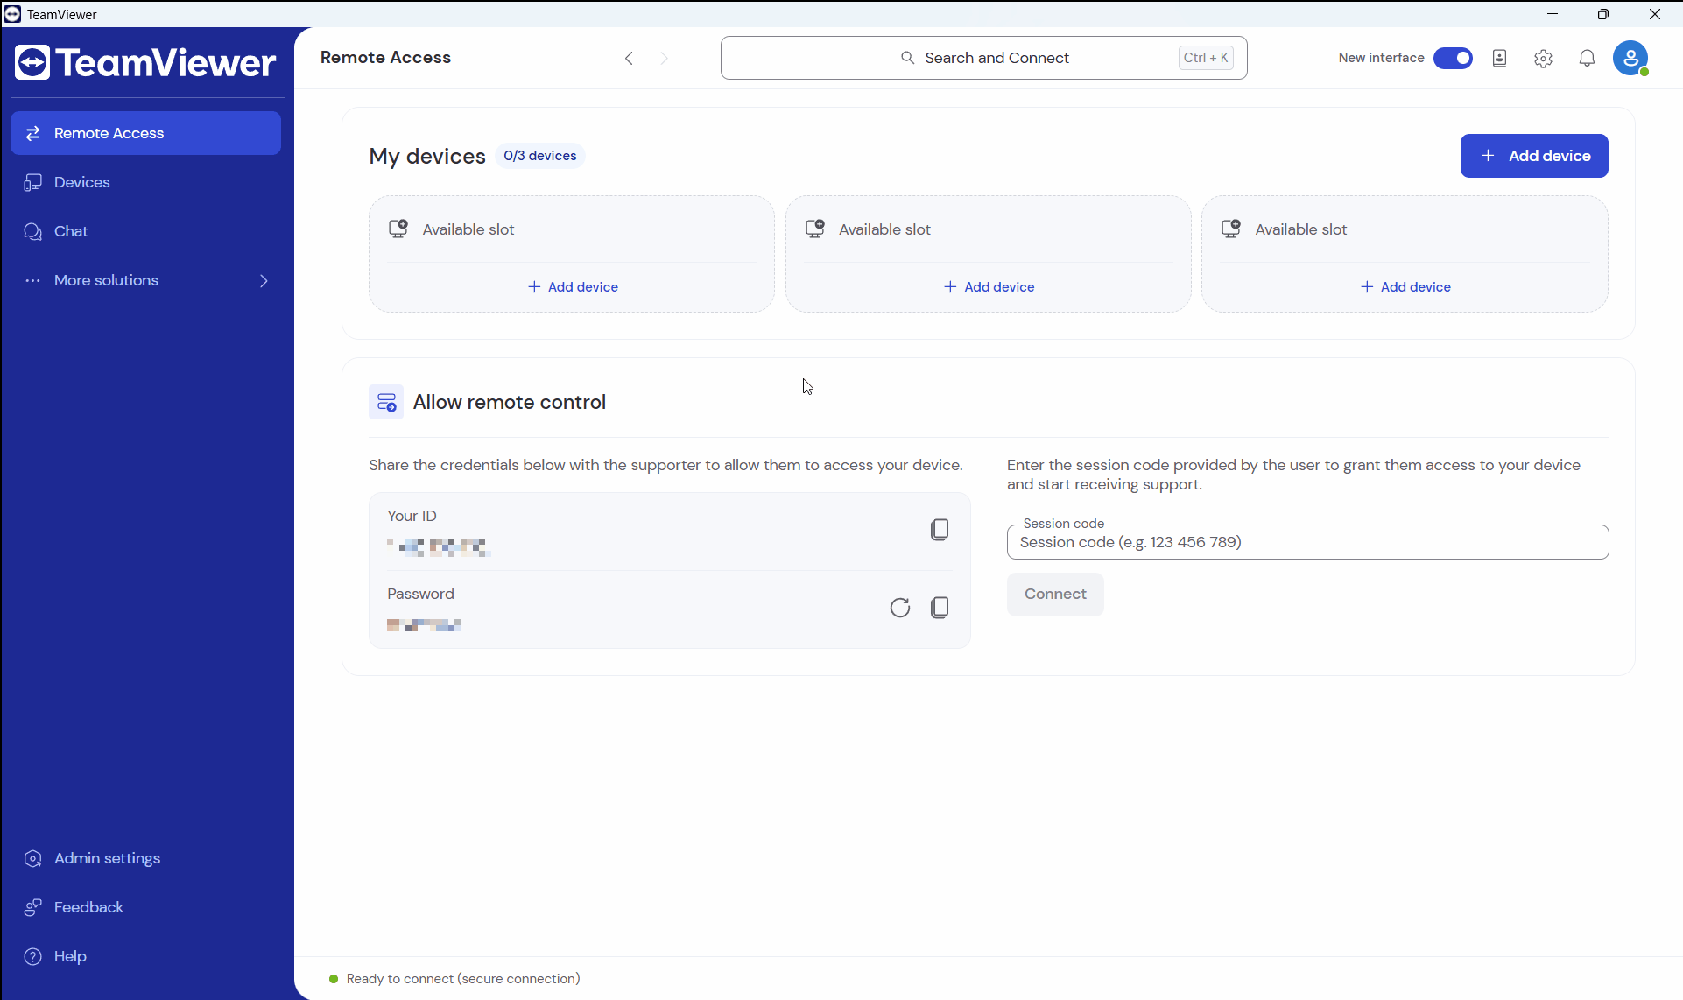Open the notifications bell

pos(1586,58)
